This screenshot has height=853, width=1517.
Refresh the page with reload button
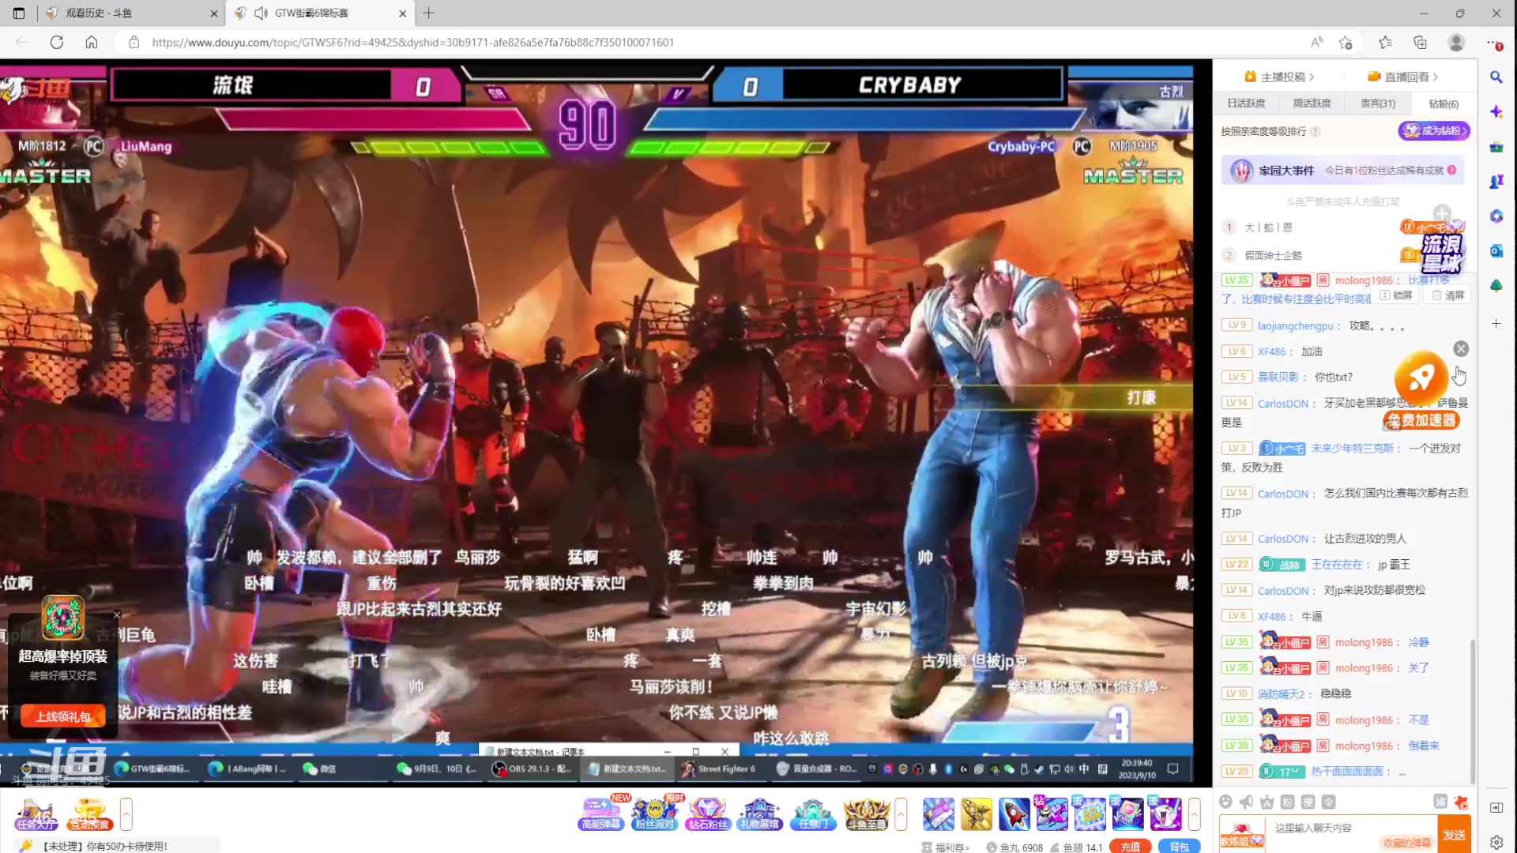coord(57,43)
